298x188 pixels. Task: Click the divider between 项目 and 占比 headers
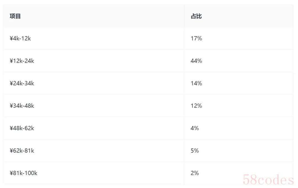click(x=184, y=16)
